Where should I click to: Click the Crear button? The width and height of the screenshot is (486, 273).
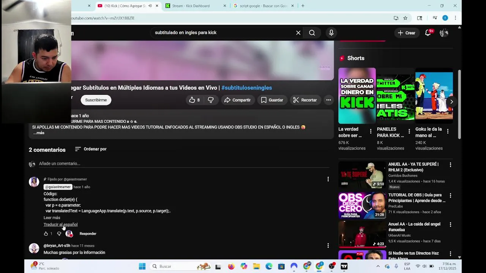click(x=406, y=33)
